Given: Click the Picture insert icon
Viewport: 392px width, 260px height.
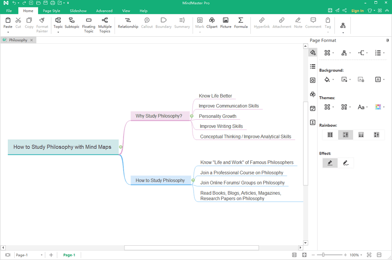Looking at the screenshot, I should [x=225, y=21].
